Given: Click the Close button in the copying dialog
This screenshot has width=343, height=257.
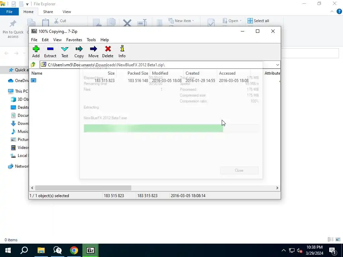Looking at the screenshot, I should tap(239, 170).
